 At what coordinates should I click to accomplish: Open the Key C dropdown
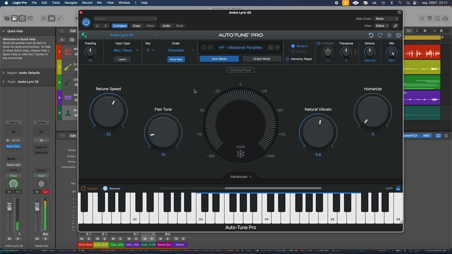150,50
